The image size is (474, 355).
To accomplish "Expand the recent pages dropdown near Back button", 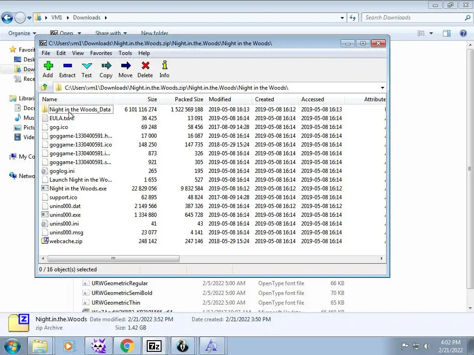I will click(29, 18).
